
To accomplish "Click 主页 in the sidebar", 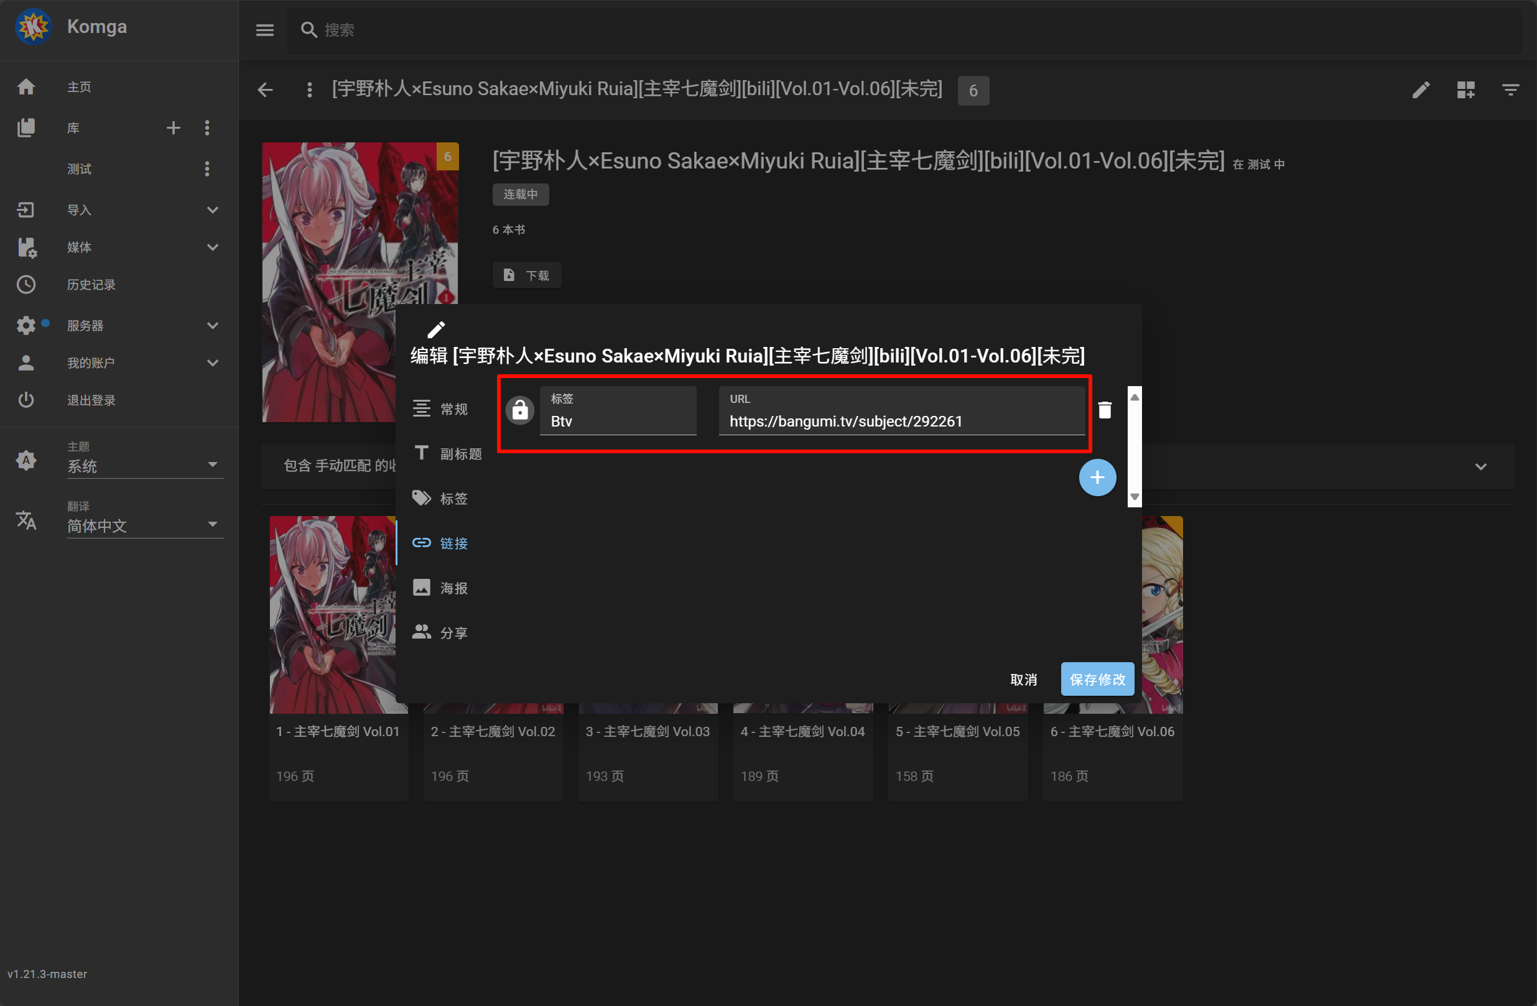I will pyautogui.click(x=80, y=86).
